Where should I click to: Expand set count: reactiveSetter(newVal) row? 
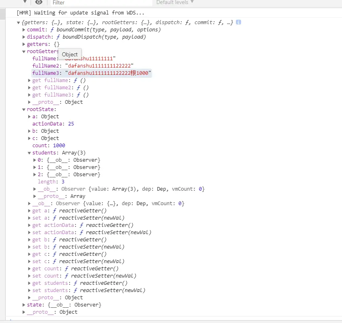tap(29, 276)
